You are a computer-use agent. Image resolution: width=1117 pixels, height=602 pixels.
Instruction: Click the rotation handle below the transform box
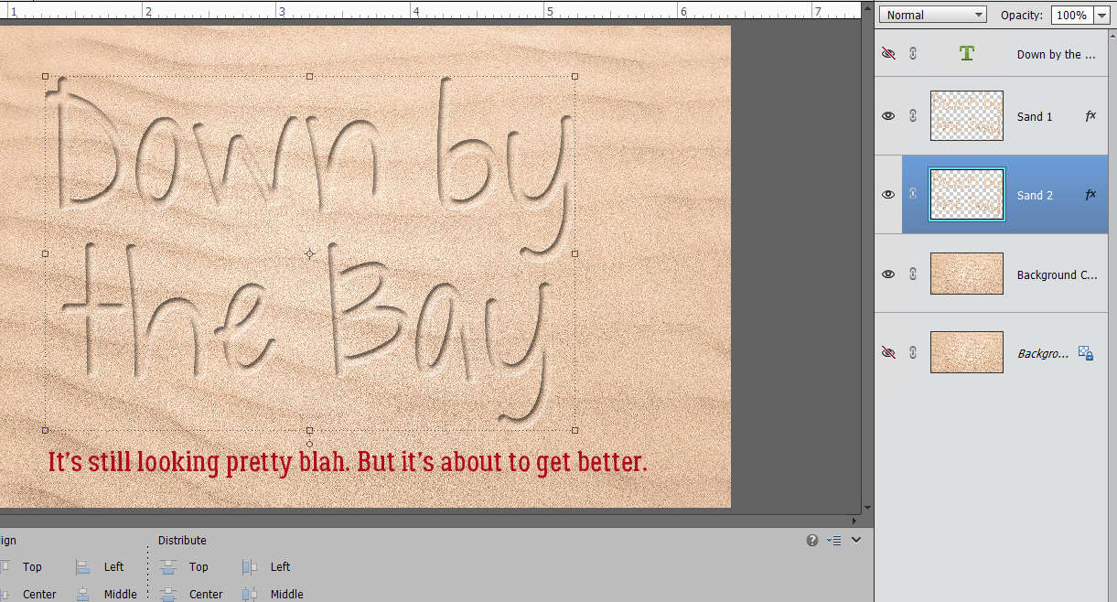tap(310, 444)
